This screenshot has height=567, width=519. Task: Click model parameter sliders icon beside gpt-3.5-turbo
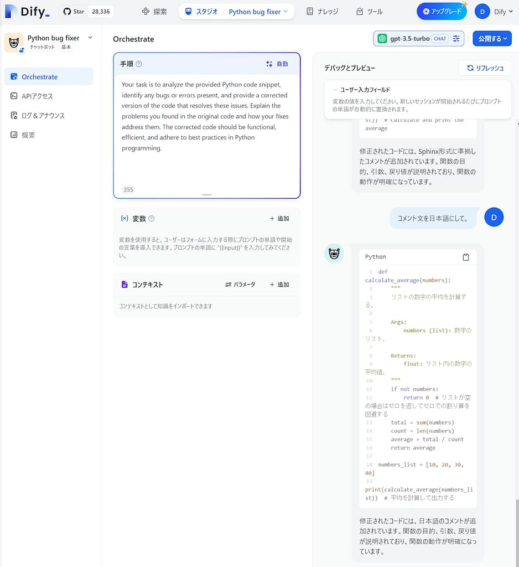point(456,39)
